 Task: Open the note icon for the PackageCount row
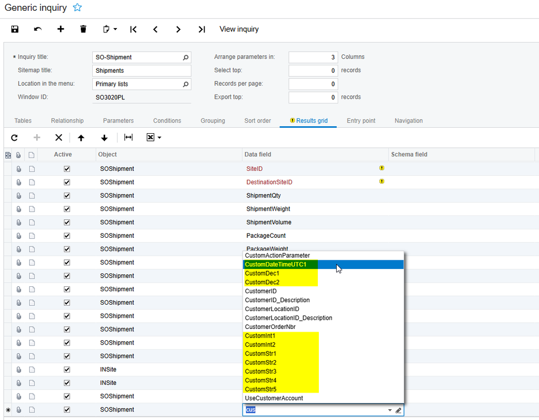pyautogui.click(x=32, y=236)
